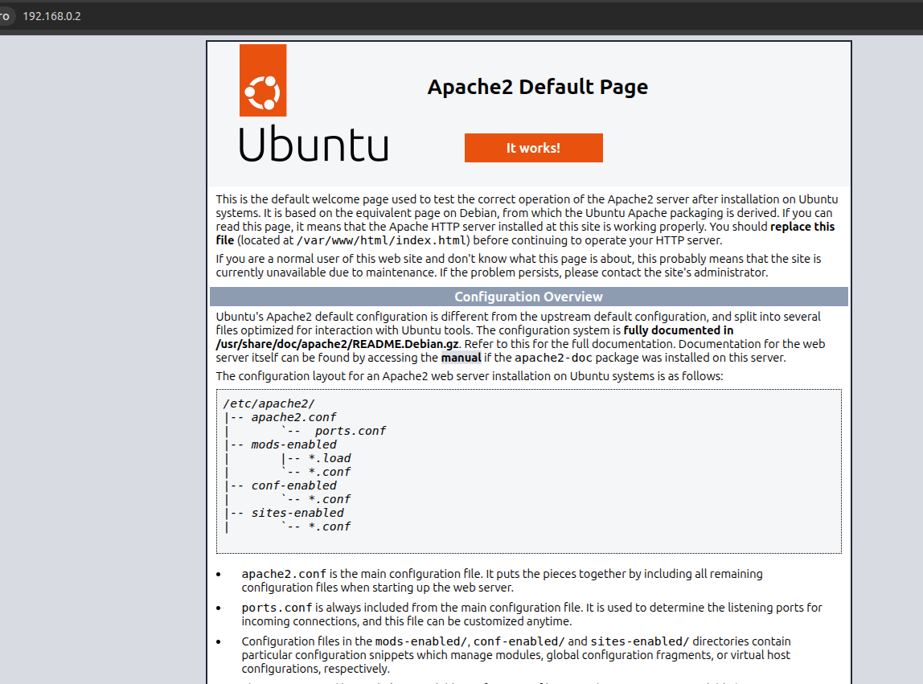
Task: Click the black Ubuntu wordmark
Action: [x=314, y=144]
